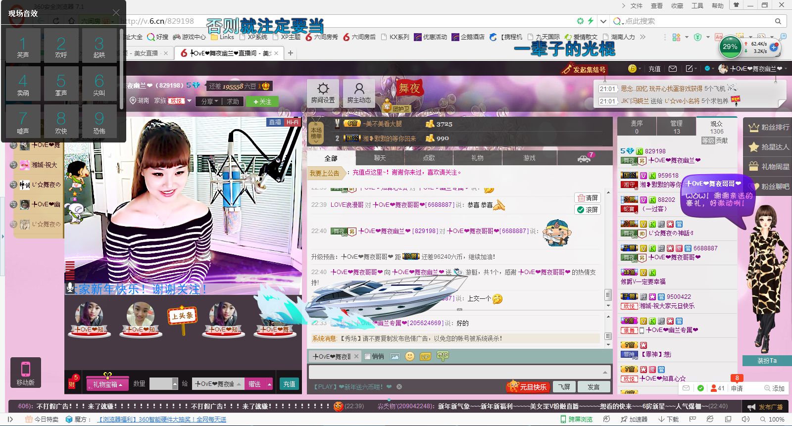792x426 pixels.
Task: Play sound effect 2 欢呼
Action: click(61, 46)
